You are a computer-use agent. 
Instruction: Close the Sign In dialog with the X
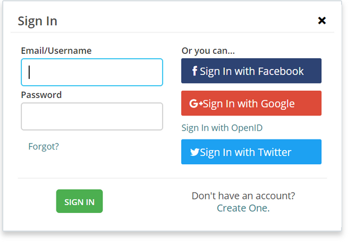tap(322, 21)
